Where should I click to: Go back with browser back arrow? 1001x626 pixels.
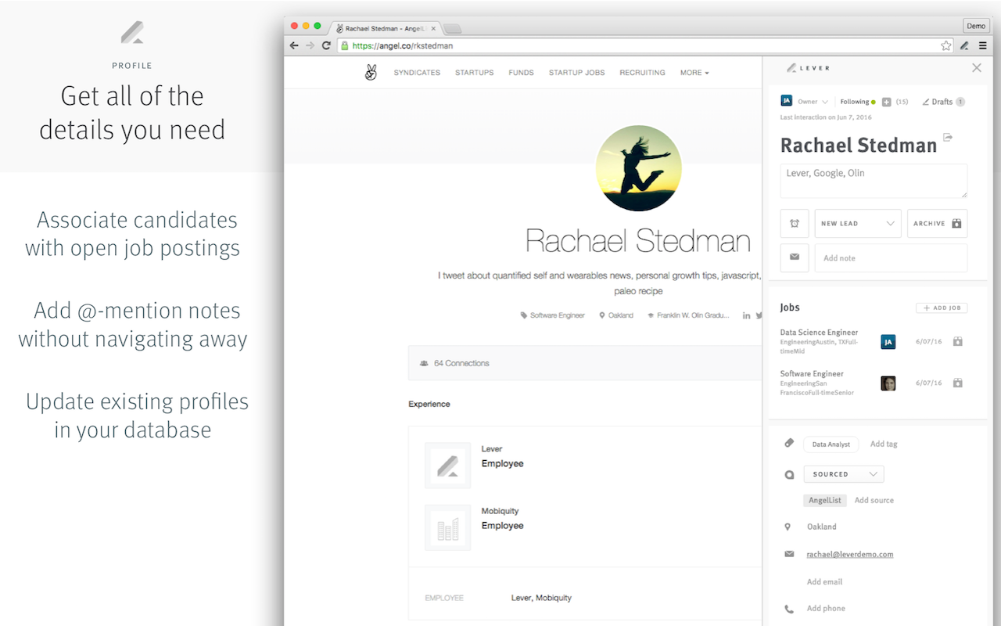click(x=294, y=45)
